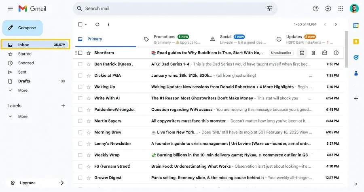The height and width of the screenshot is (192, 364).
Task: Open the Inbox folder
Action: tap(35, 45)
